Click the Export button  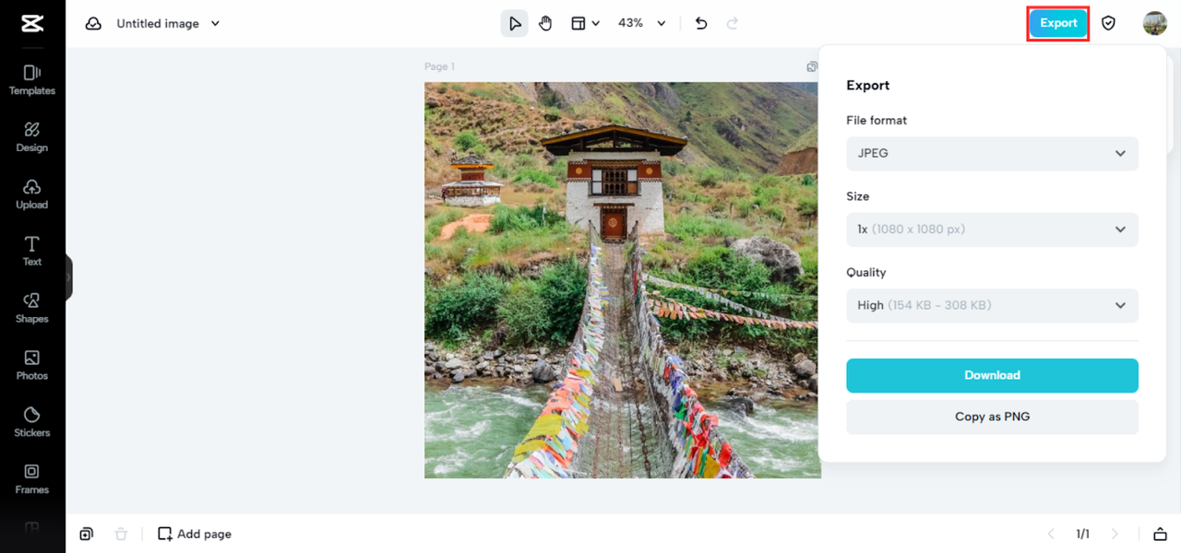click(1058, 23)
